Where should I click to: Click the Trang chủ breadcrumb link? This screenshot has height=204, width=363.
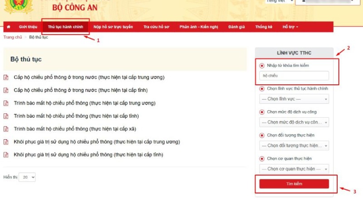click(12, 37)
